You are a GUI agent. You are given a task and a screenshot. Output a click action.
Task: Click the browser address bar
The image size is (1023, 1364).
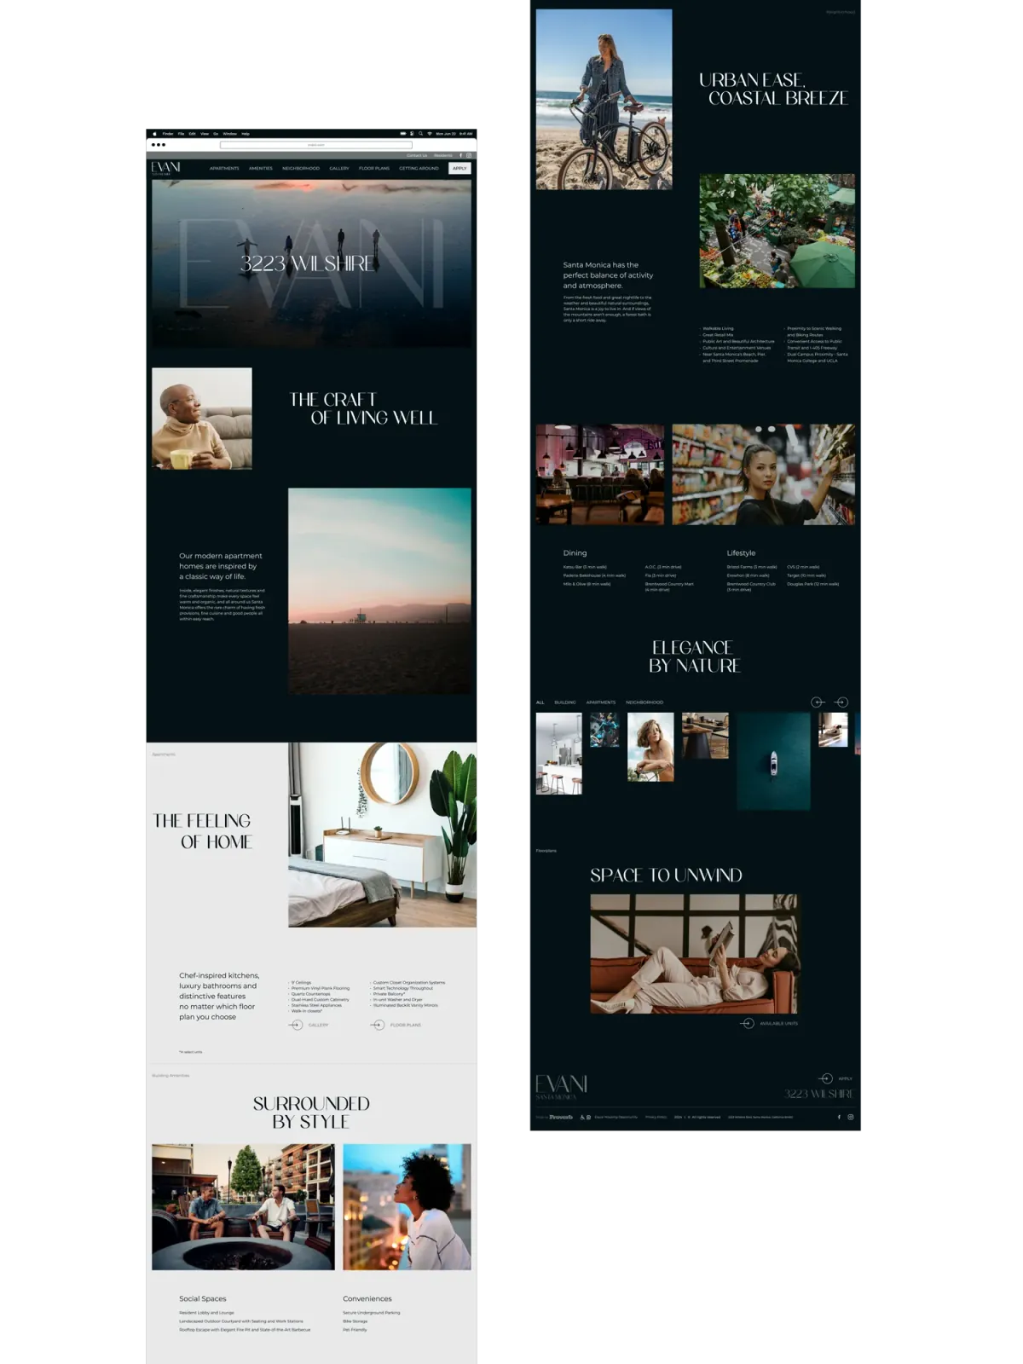(316, 145)
